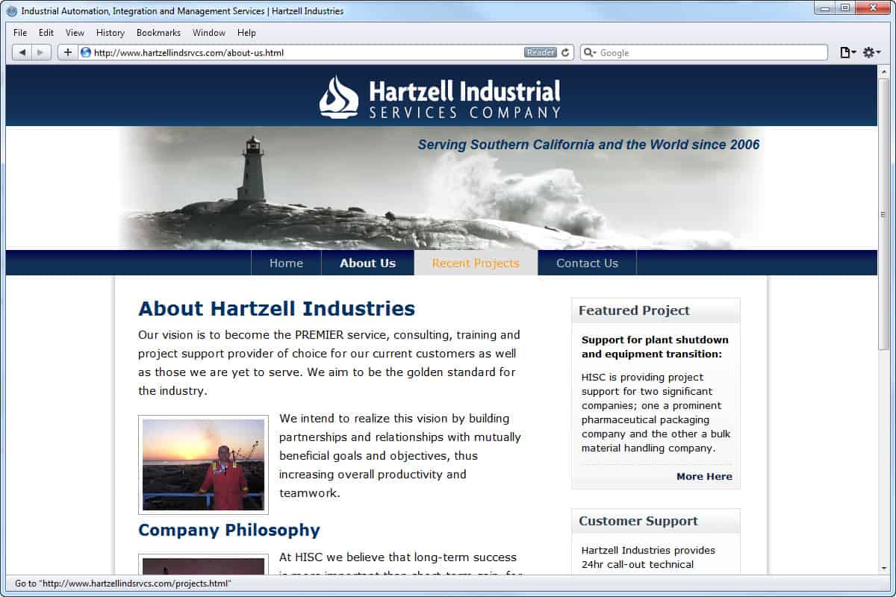Select the About Us navigation tab
Screen dimensions: 896x597
pyautogui.click(x=367, y=263)
